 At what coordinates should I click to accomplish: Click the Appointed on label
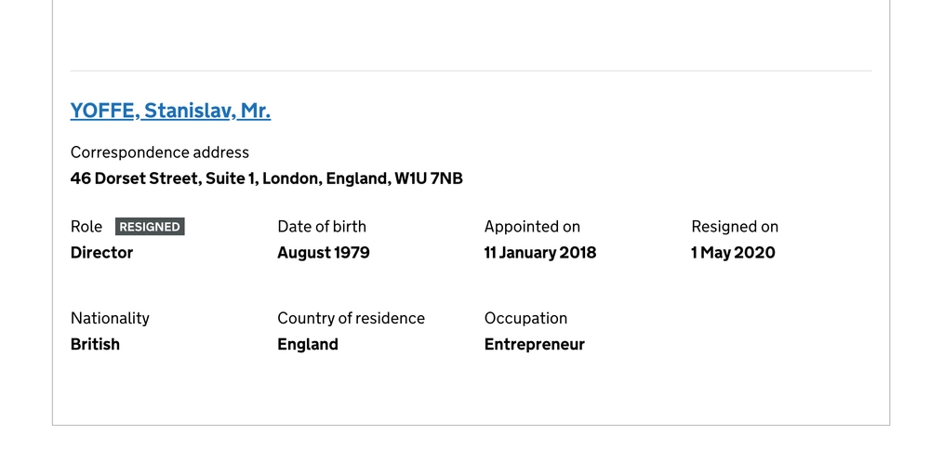click(x=532, y=227)
